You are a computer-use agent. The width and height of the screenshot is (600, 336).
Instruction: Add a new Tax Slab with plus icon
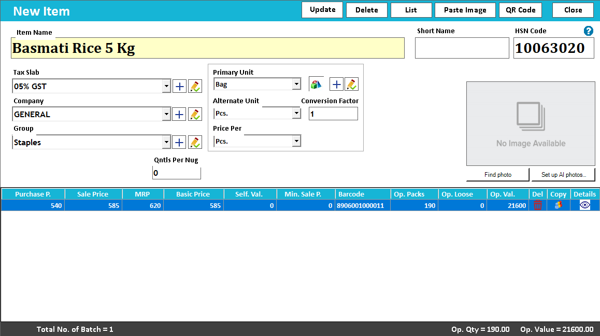[x=179, y=86]
